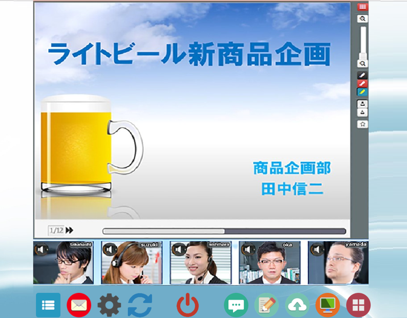Mute oka's audio speaker icon
The width and height of the screenshot is (407, 318).
[248, 249]
